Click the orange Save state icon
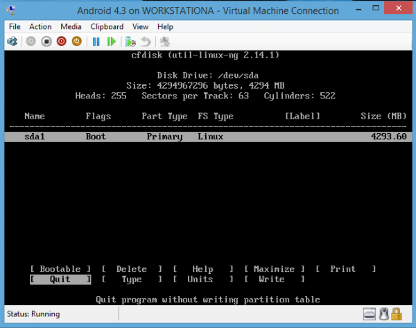Viewport: 416px width, 328px height. tap(77, 42)
